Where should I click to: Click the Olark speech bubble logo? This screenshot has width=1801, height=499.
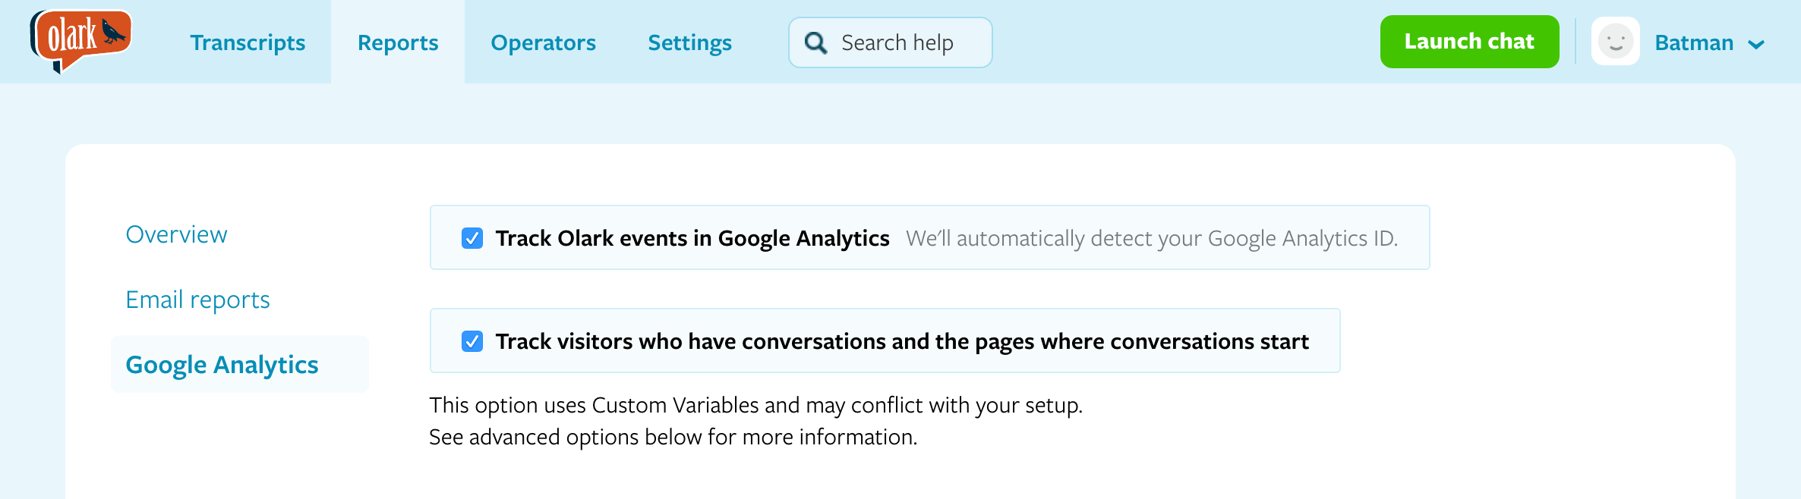(x=80, y=39)
